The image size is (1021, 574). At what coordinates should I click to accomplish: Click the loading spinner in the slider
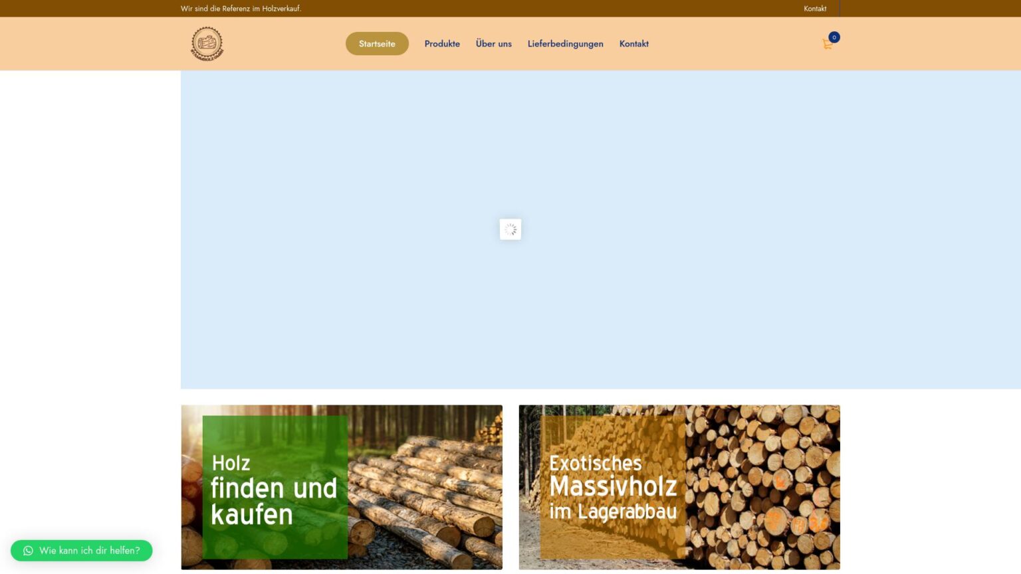[x=510, y=229]
